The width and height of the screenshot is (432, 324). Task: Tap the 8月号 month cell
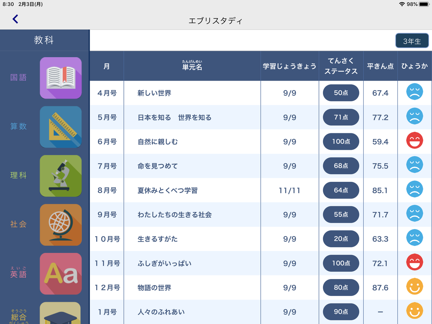click(107, 190)
